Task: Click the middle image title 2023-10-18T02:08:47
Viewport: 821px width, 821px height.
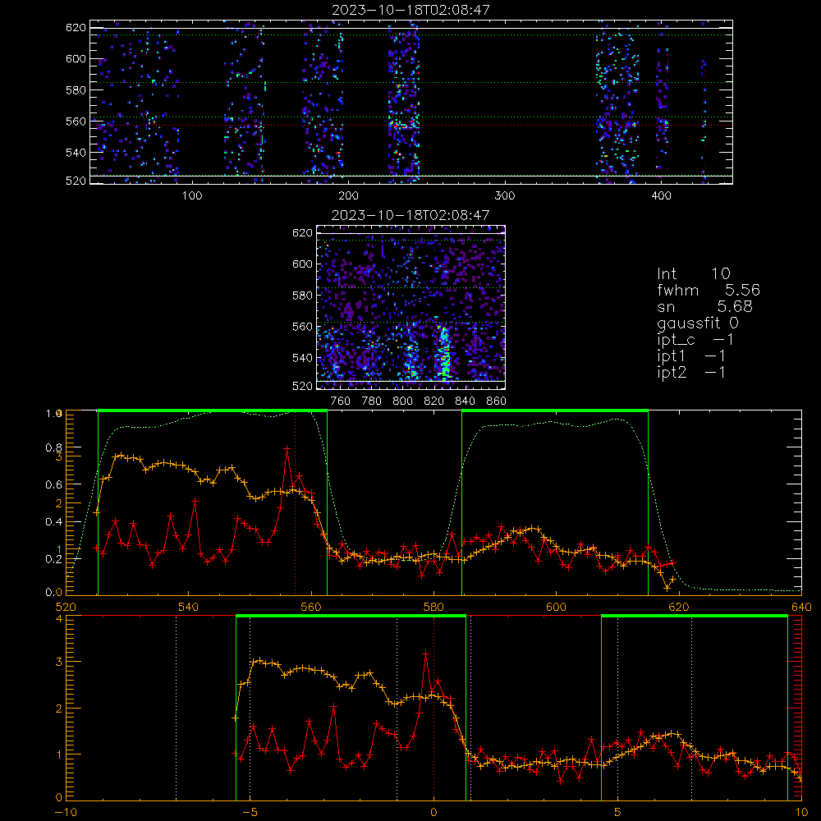Action: [410, 215]
